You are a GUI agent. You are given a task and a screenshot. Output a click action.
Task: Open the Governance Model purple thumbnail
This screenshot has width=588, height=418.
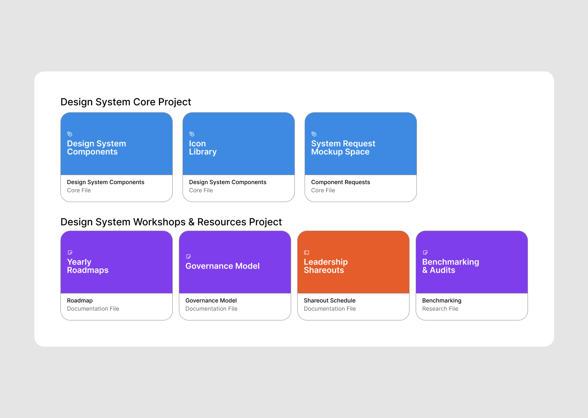235,262
